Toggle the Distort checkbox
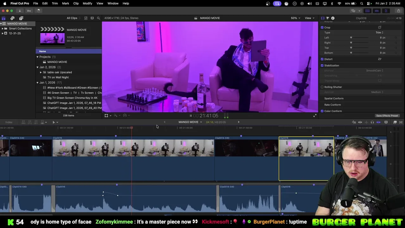Screen dimensions: 405x228 322,59
